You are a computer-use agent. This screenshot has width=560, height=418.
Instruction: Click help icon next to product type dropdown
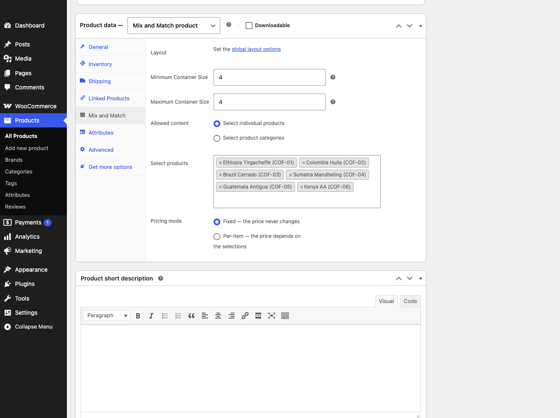(229, 25)
